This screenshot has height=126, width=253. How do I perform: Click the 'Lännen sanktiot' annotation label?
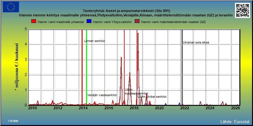95,41
